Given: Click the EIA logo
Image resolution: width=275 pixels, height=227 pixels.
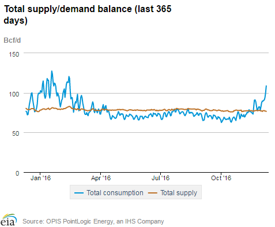Looking at the screenshot, I should coord(8,220).
